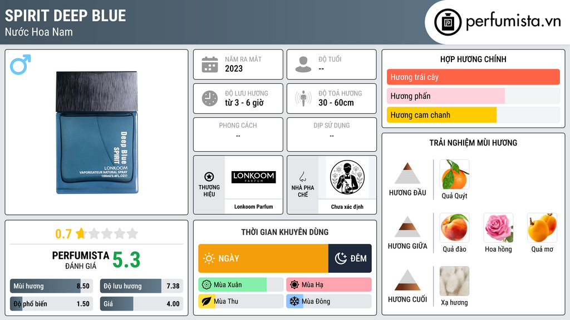This screenshot has width=570, height=320.
Task: Click the Hương trái cây accord bar
Action: [473, 77]
